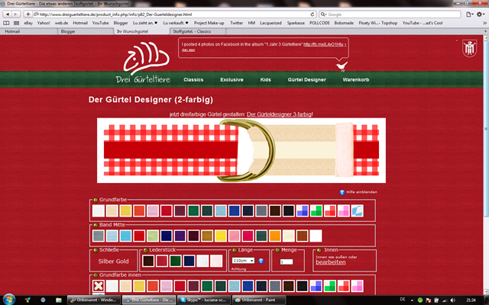Choose Silber buckle option

pos(105,262)
